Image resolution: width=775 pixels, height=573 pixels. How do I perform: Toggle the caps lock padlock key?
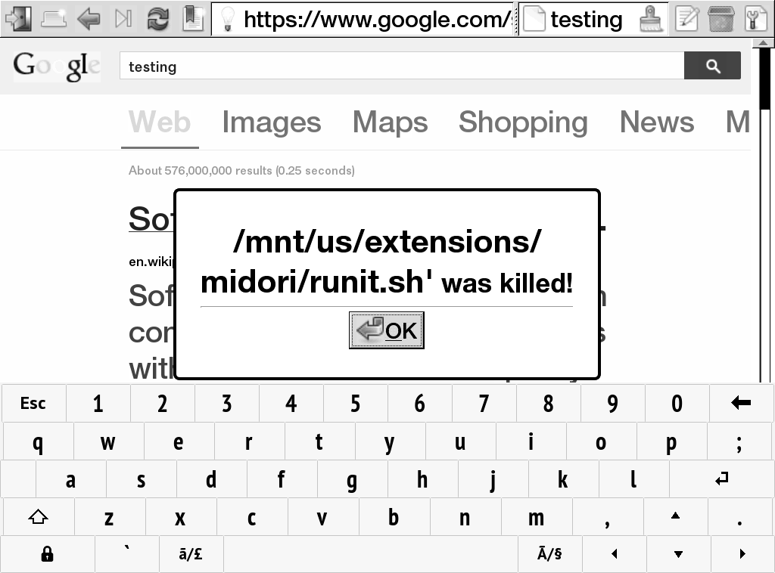(x=47, y=554)
